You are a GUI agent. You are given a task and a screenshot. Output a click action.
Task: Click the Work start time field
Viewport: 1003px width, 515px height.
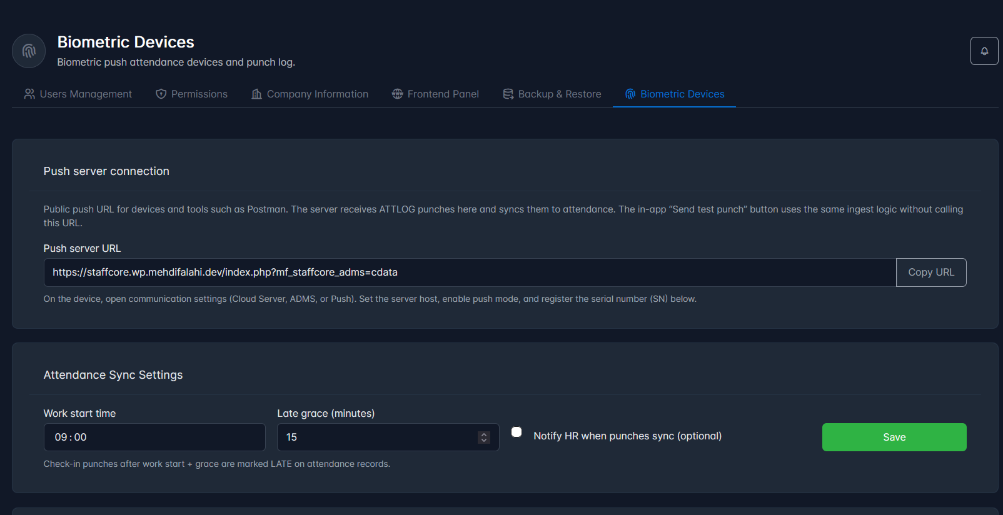(x=154, y=437)
